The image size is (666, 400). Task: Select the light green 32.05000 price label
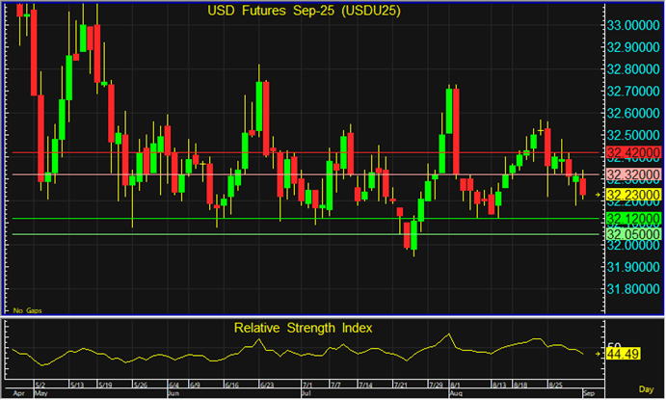coord(632,234)
